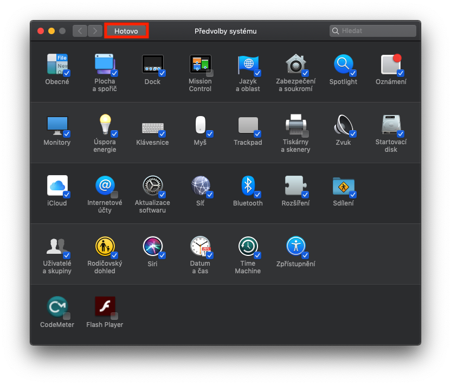Check the Flash Player checkbox
Viewport: 451px width, 385px height.
pyautogui.click(x=114, y=316)
